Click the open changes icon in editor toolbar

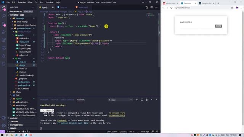point(146,7)
